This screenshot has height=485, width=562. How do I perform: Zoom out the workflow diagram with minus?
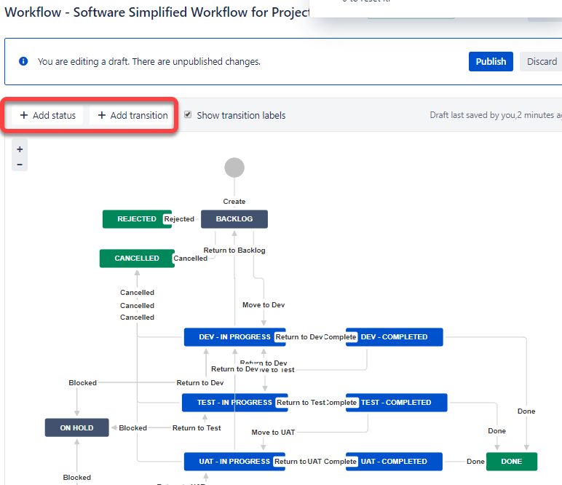click(x=20, y=164)
